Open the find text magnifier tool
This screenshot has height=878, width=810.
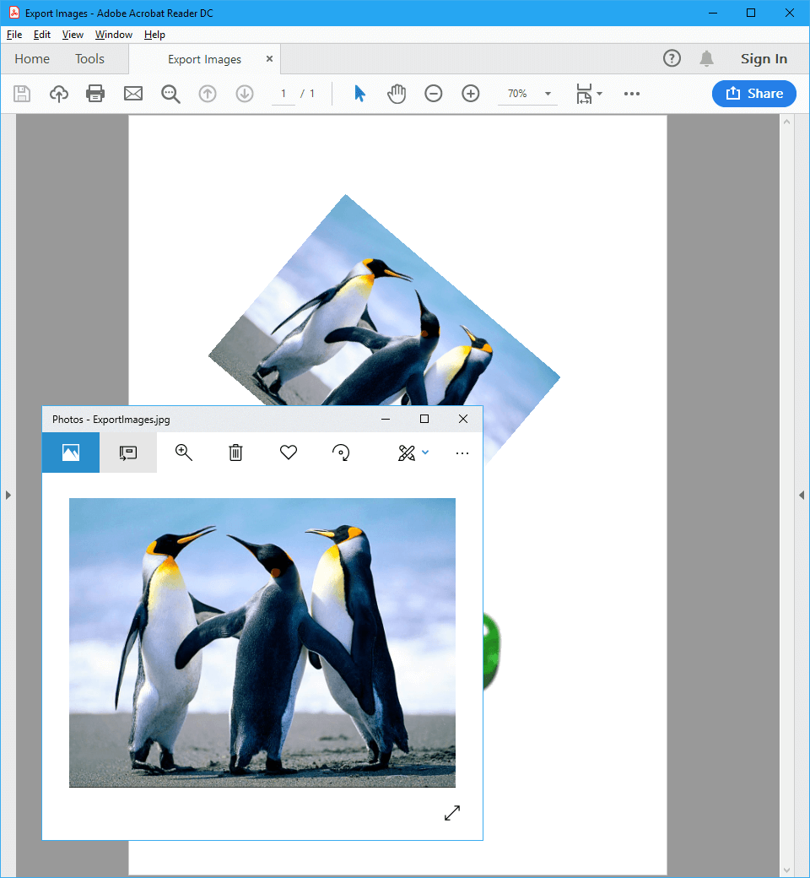coord(170,94)
